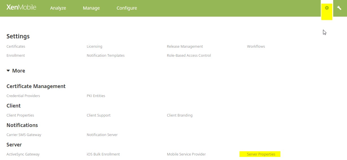Open the wrench support icon
Viewport: 347px width, 160px height.
[x=339, y=8]
